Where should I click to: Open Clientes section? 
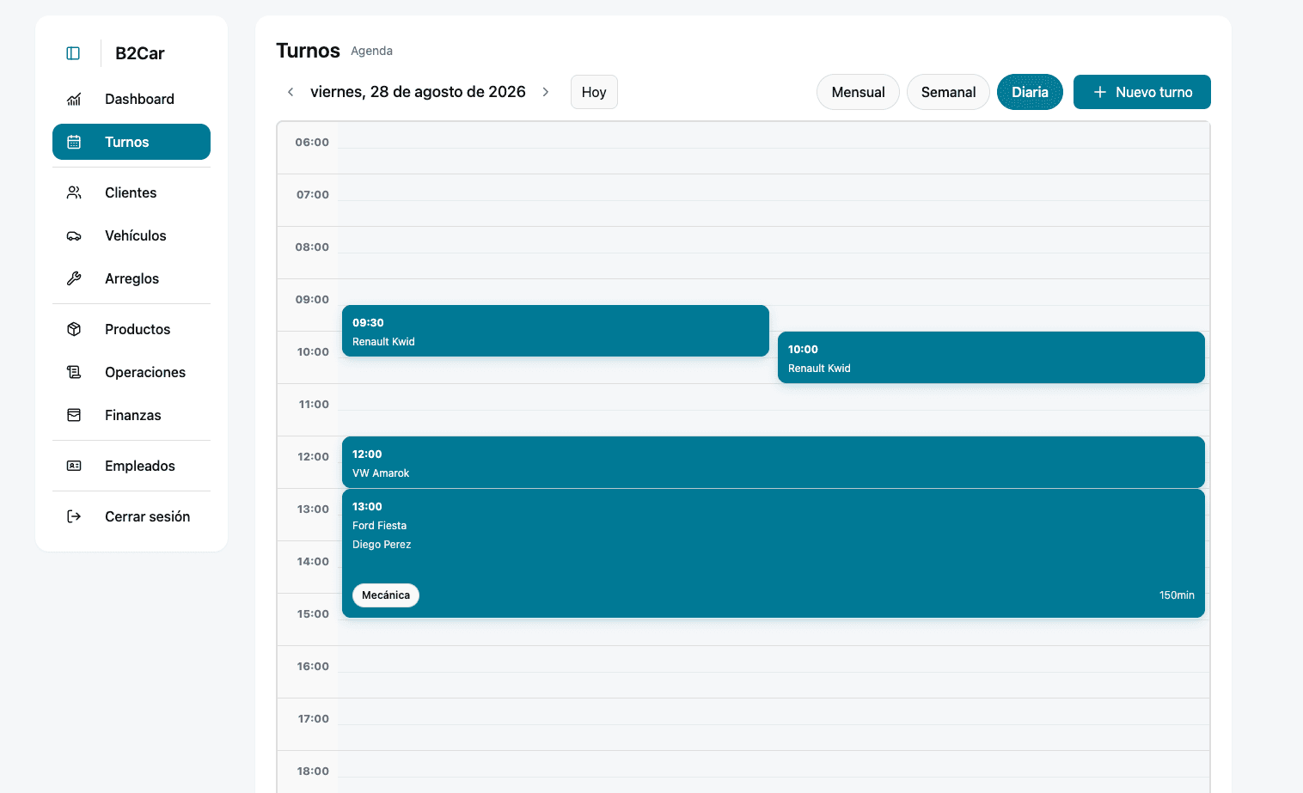click(x=132, y=192)
